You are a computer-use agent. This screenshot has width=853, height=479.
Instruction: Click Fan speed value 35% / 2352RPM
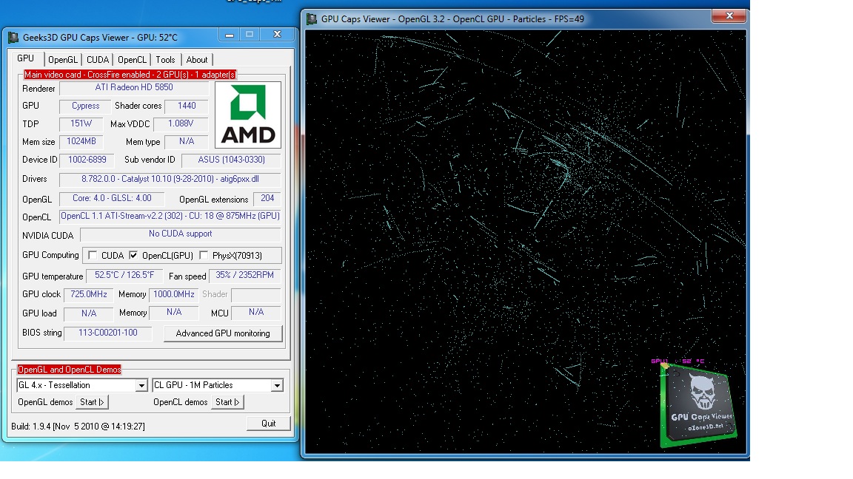(245, 275)
